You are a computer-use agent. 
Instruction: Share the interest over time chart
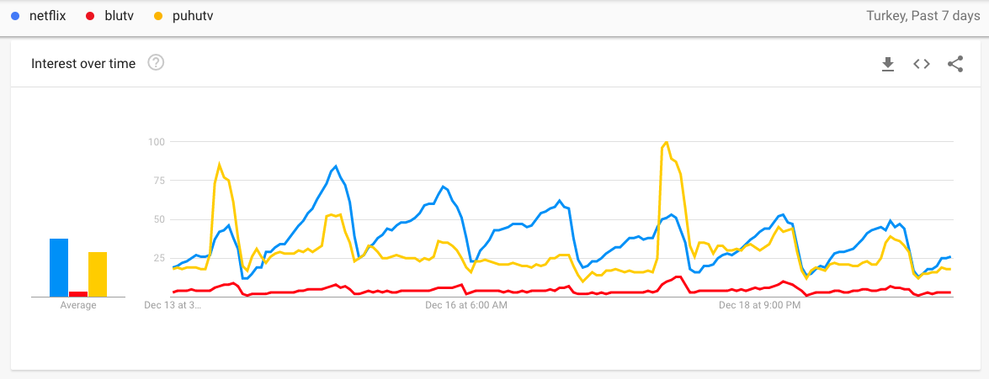[x=955, y=64]
